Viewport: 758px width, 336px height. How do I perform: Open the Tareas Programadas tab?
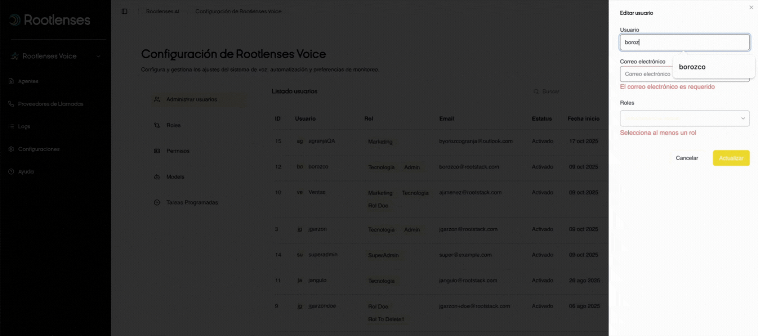coord(191,202)
